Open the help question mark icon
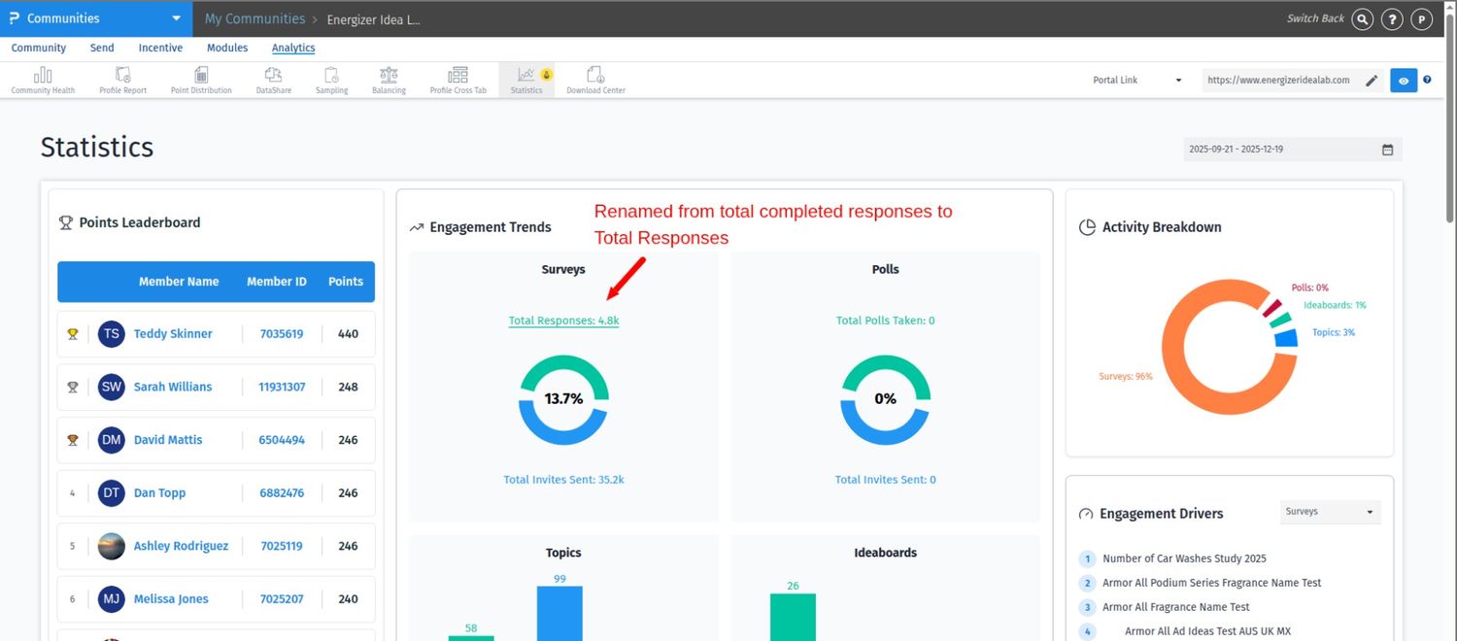 [x=1392, y=18]
